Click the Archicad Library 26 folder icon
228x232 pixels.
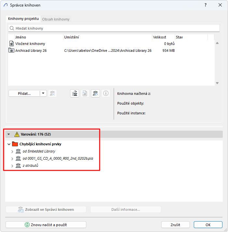(11, 50)
